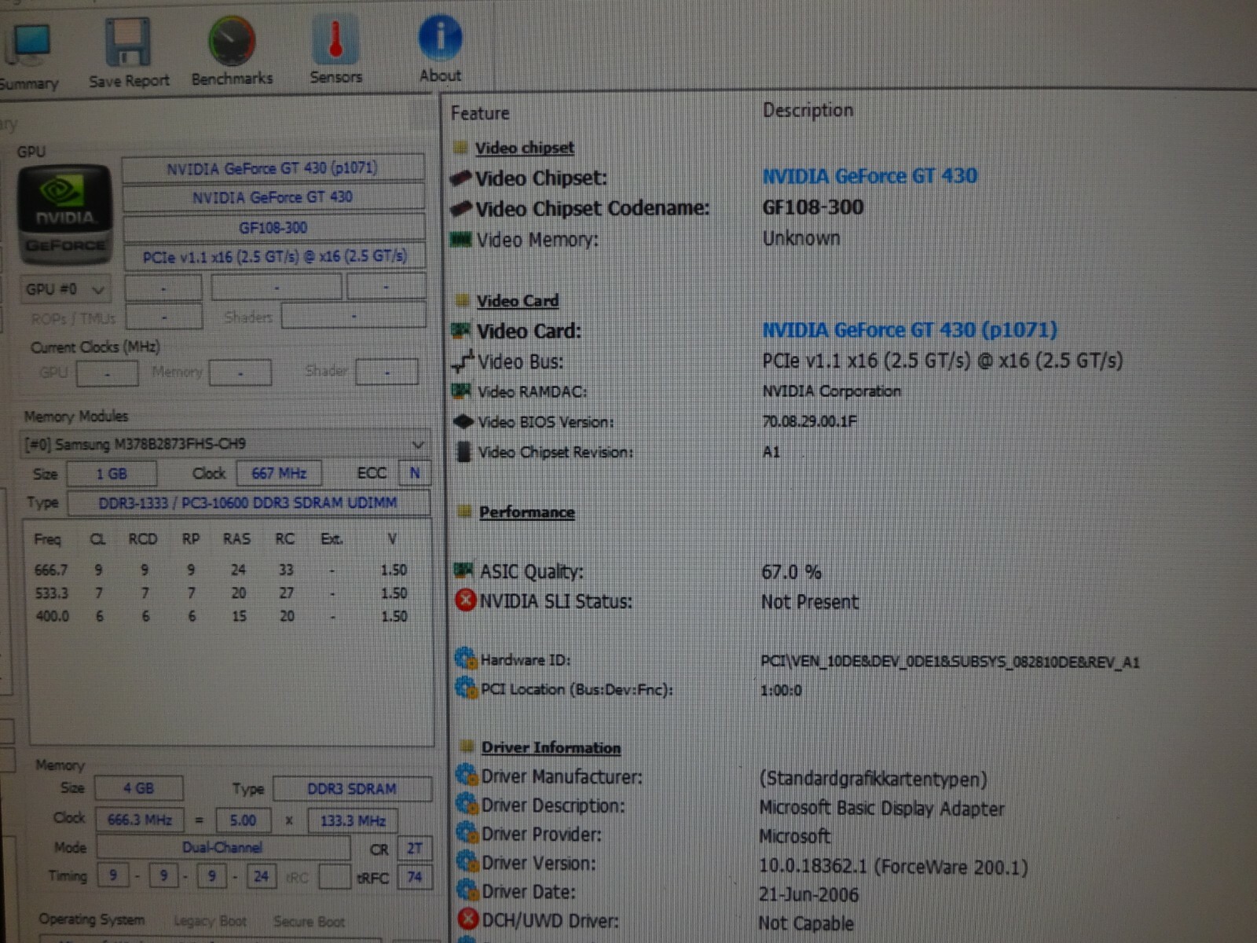This screenshot has height=943, width=1257.
Task: Click the module Clock 667 MHz field
Action: click(279, 473)
